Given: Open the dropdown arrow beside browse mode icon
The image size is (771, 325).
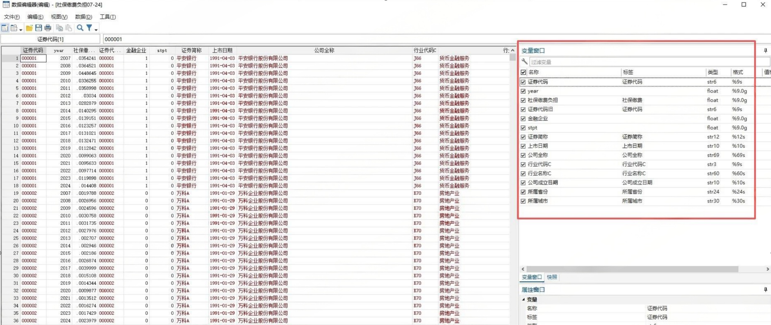Looking at the screenshot, I should point(20,29).
